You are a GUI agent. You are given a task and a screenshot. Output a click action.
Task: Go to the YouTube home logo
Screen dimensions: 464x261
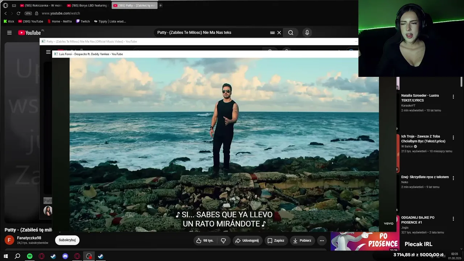pos(29,33)
